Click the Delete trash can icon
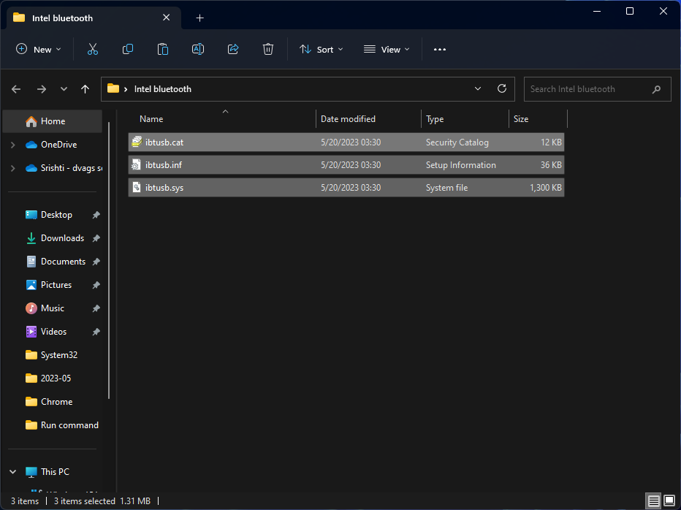 (x=268, y=49)
